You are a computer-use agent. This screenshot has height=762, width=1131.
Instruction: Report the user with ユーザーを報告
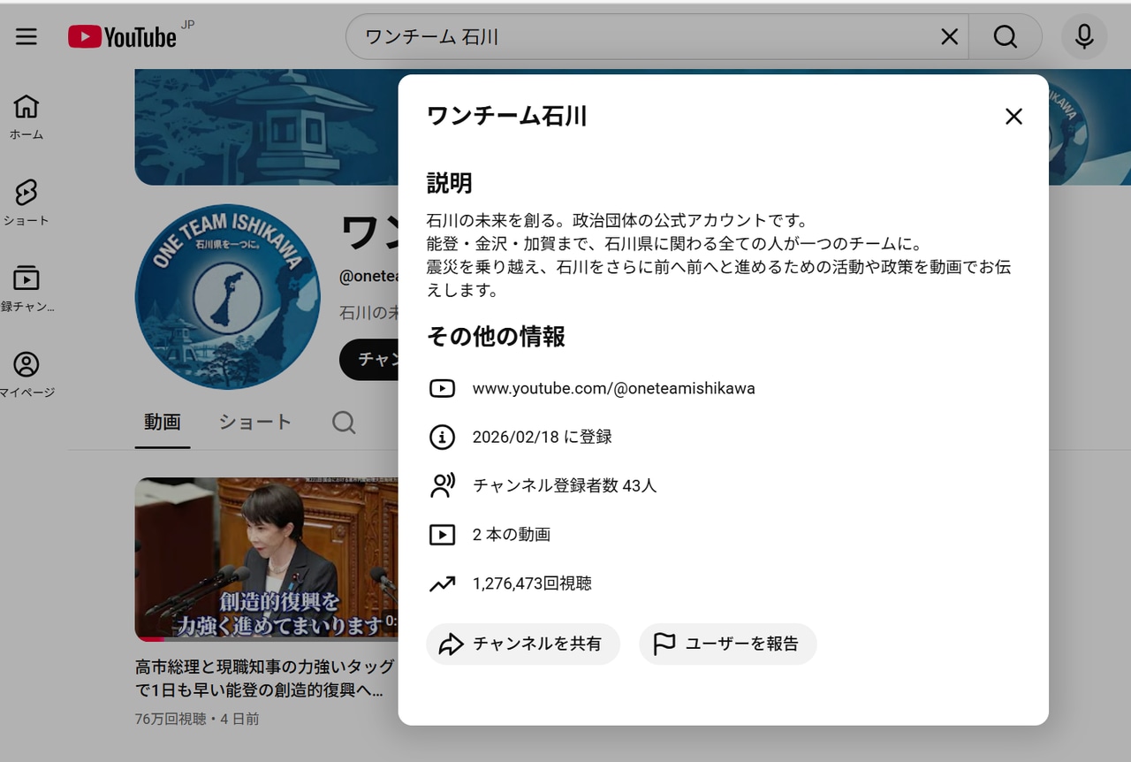pos(728,644)
